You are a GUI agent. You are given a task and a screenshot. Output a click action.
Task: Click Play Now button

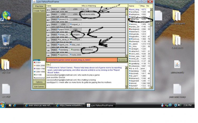pos(39,6)
